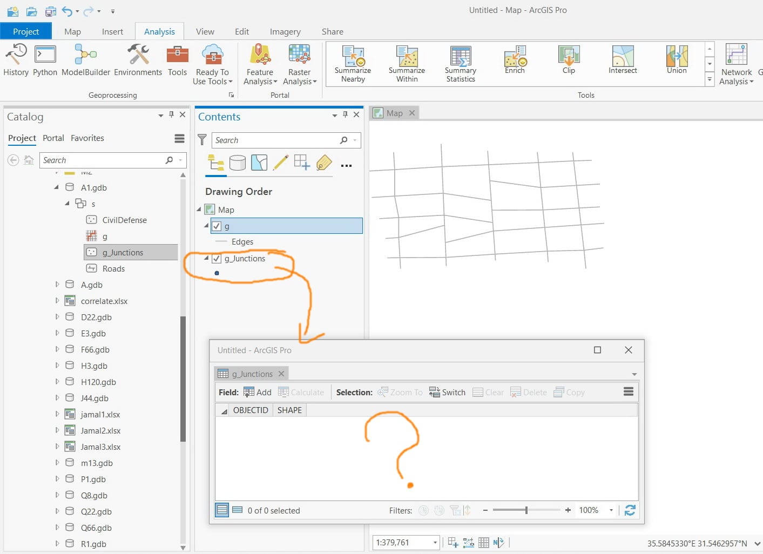Screen dimensions: 763x554
Task: Open the Project tab
Action: [x=26, y=31]
